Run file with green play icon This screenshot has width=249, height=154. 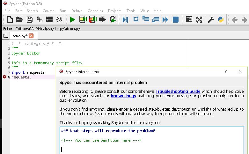coord(73,20)
